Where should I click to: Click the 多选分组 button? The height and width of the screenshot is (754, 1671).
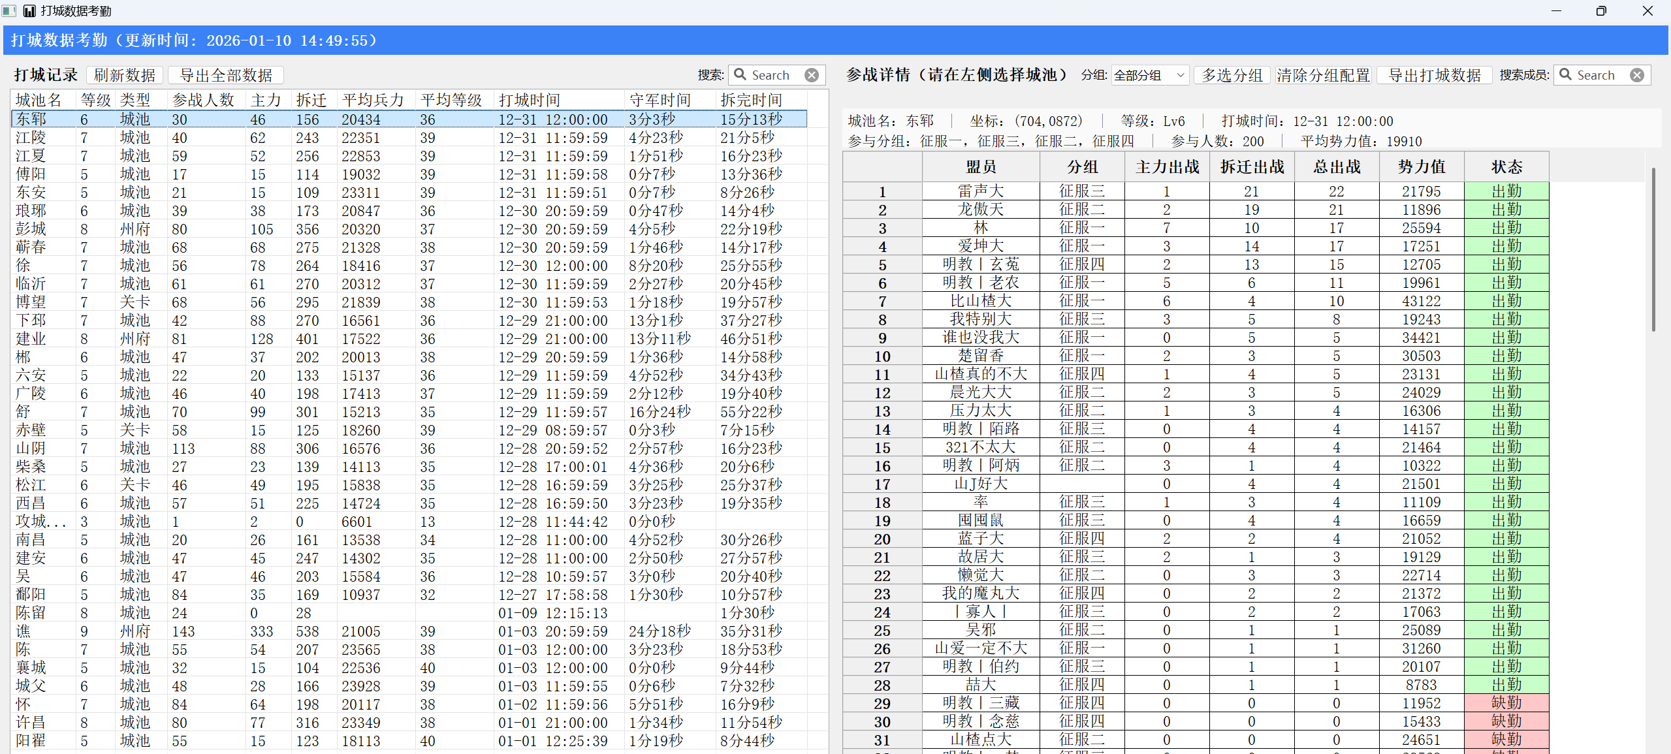(1232, 75)
